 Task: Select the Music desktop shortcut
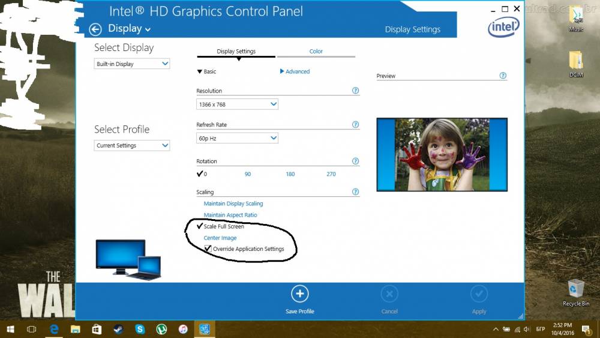(x=576, y=19)
